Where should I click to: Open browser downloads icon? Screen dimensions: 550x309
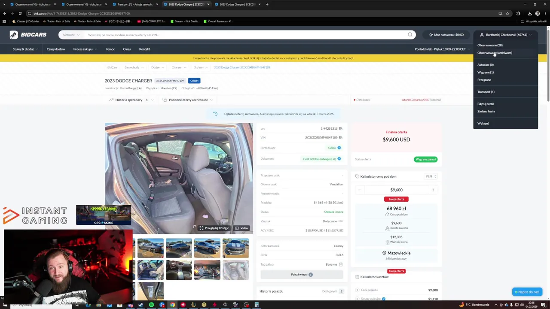pyautogui.click(x=529, y=13)
